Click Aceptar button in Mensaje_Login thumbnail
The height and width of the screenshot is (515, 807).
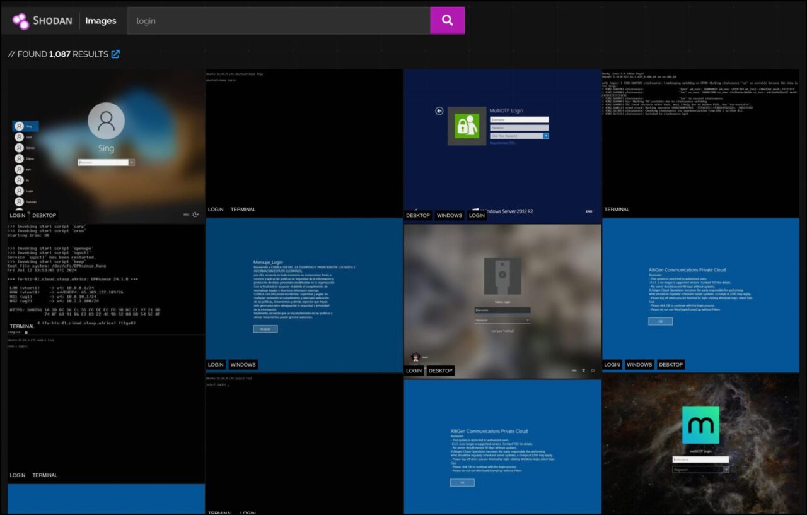point(265,329)
